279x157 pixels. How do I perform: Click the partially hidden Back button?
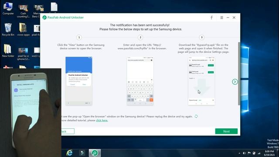(x=68, y=131)
